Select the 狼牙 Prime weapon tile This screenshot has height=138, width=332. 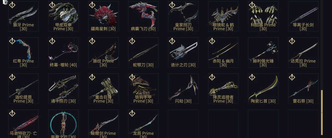pos(23,16)
